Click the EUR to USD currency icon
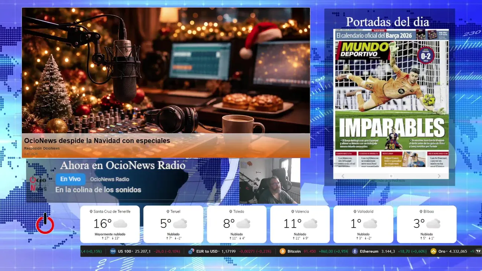Viewport: 482px width, 271px height. click(x=191, y=251)
